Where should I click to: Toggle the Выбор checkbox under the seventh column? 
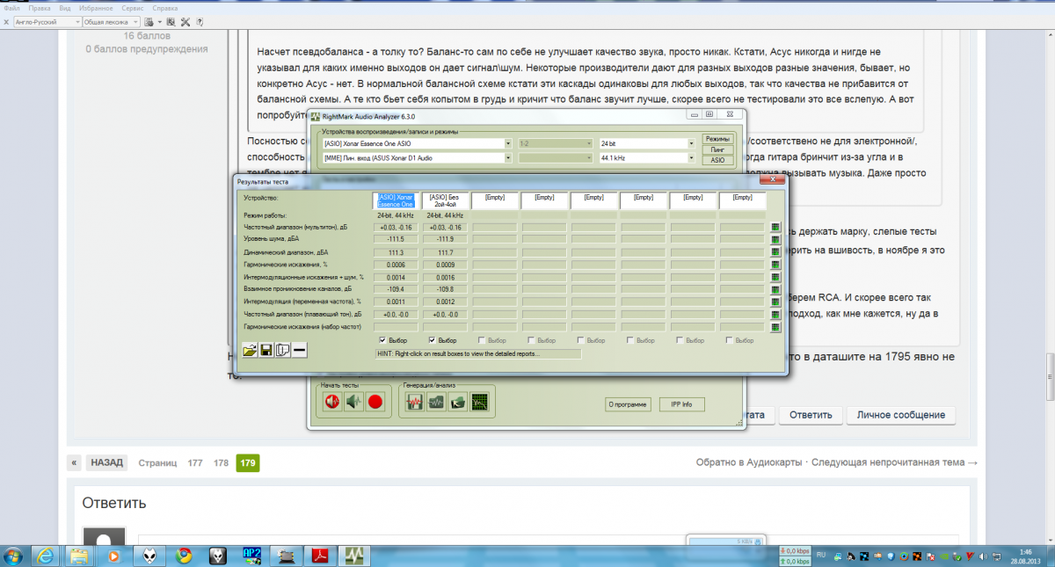[679, 340]
